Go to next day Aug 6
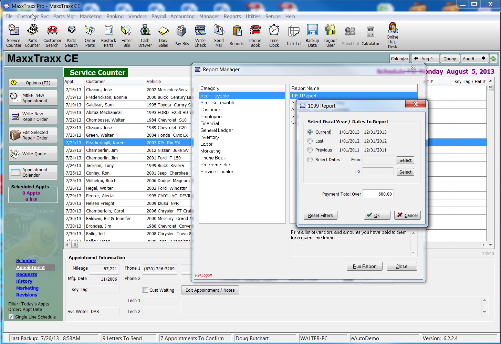 coord(474,59)
